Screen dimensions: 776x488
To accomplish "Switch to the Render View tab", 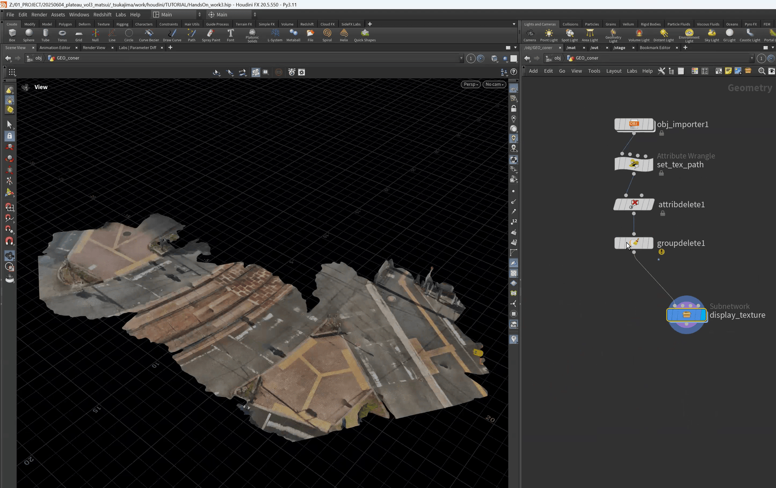I will click(x=94, y=48).
